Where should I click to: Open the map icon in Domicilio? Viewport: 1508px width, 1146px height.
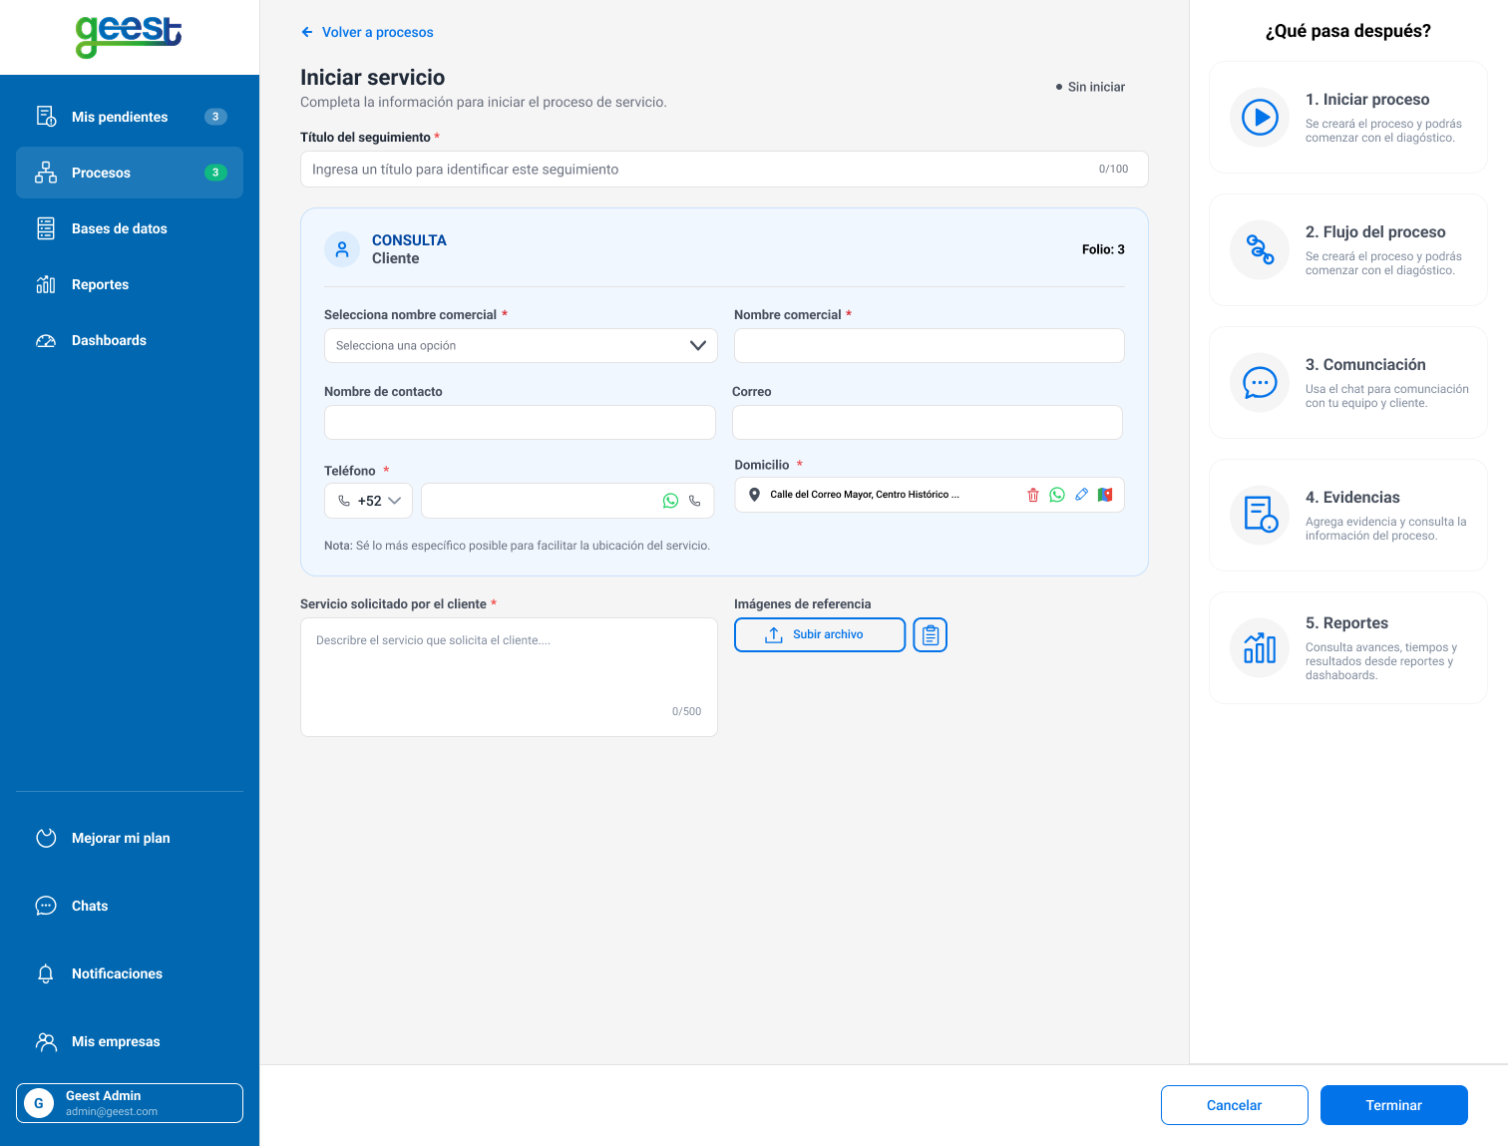(1105, 495)
